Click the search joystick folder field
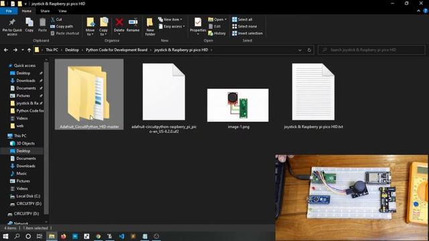This screenshot has width=429, height=241. coord(371,50)
